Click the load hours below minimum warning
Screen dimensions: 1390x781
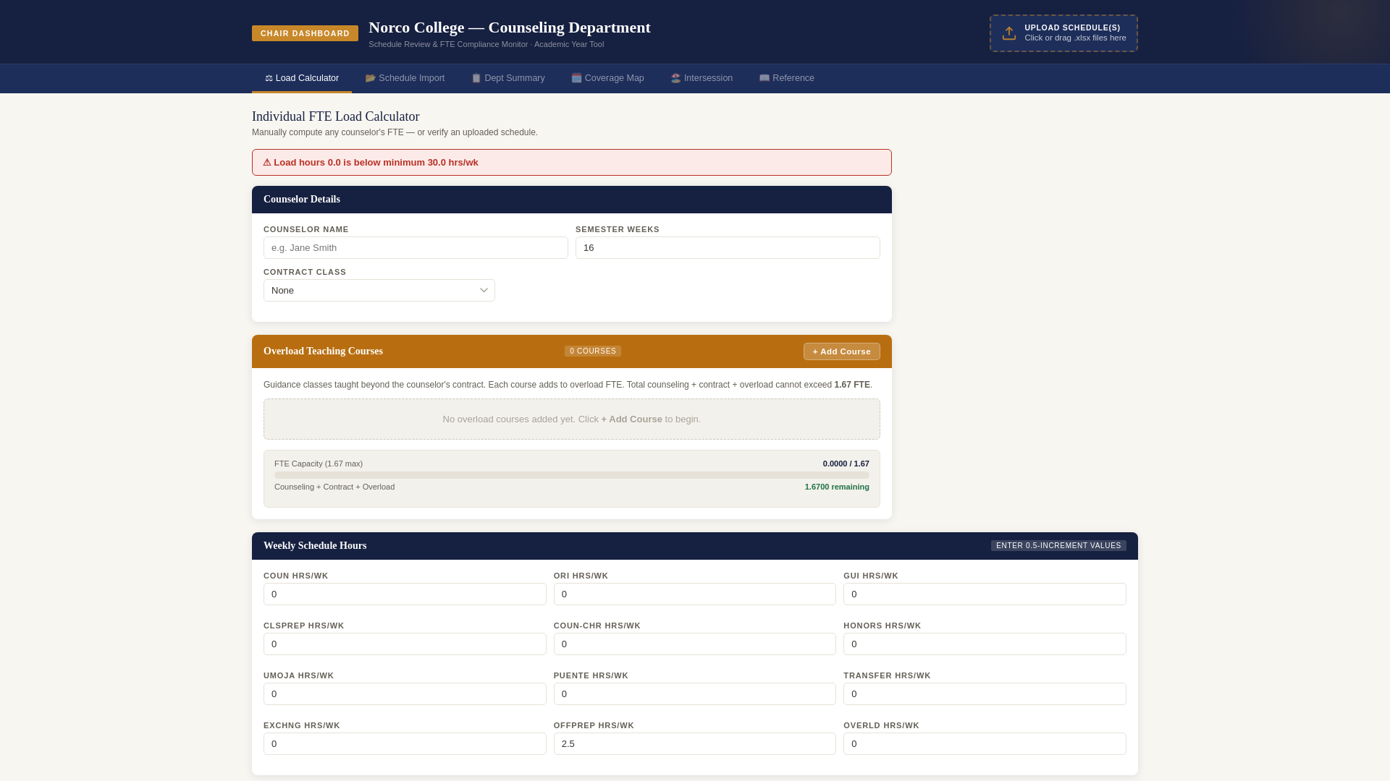572,163
